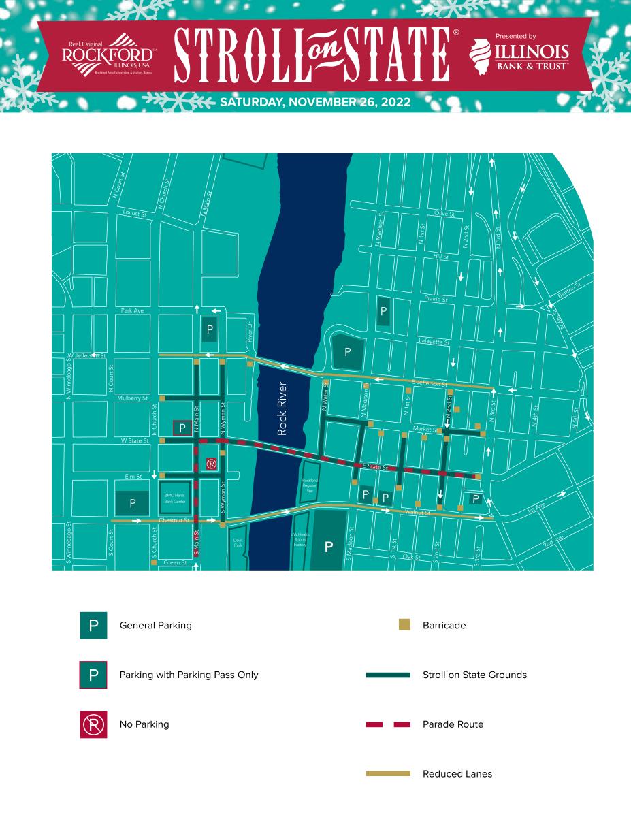Click the Locust St label
631x817 pixels.
(x=135, y=213)
